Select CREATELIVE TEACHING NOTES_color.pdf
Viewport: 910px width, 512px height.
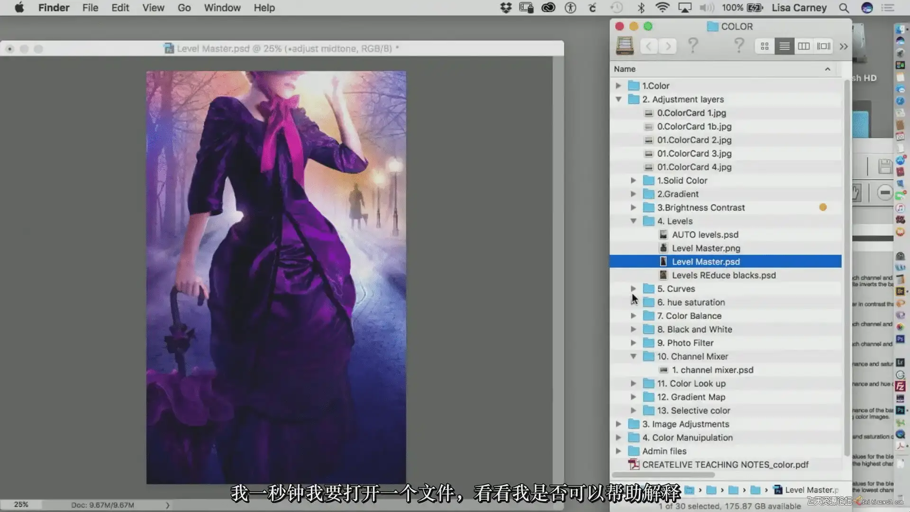coord(725,465)
